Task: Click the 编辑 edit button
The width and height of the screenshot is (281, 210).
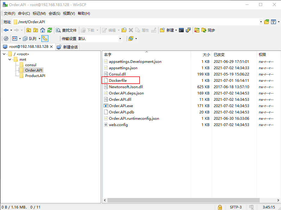Action: coord(109,30)
